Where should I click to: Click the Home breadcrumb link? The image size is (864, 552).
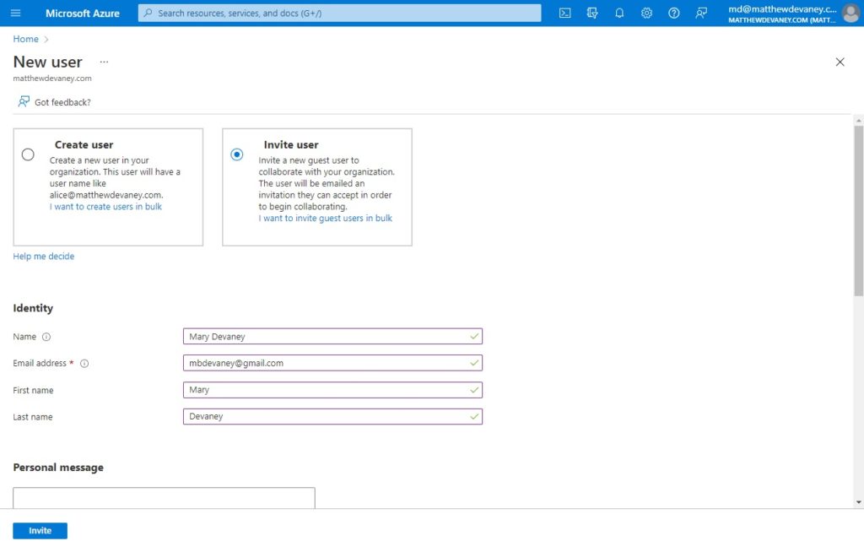(x=26, y=39)
